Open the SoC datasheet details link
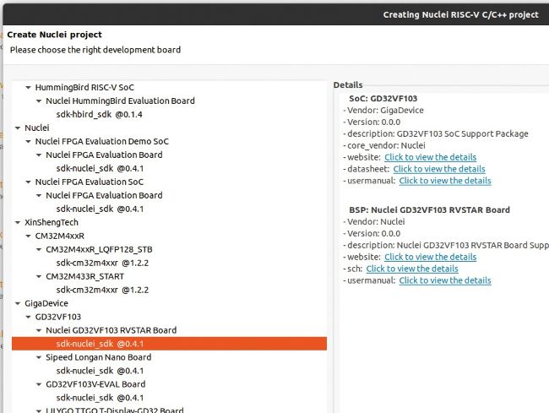The height and width of the screenshot is (413, 549). point(438,169)
